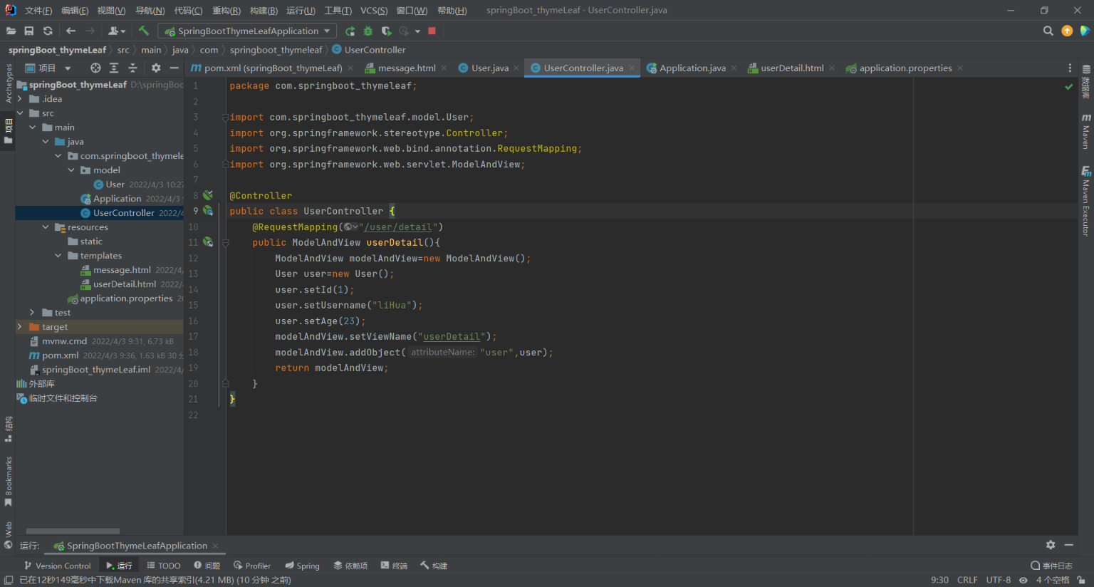1094x587 pixels.
Task: Open the 重构(R) menu
Action: (x=226, y=10)
